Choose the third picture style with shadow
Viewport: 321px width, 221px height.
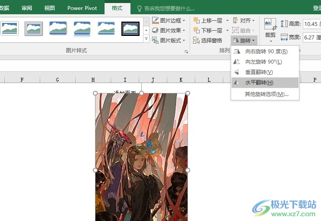(58, 28)
